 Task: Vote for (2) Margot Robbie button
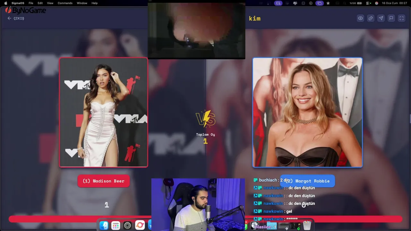pyautogui.click(x=308, y=181)
